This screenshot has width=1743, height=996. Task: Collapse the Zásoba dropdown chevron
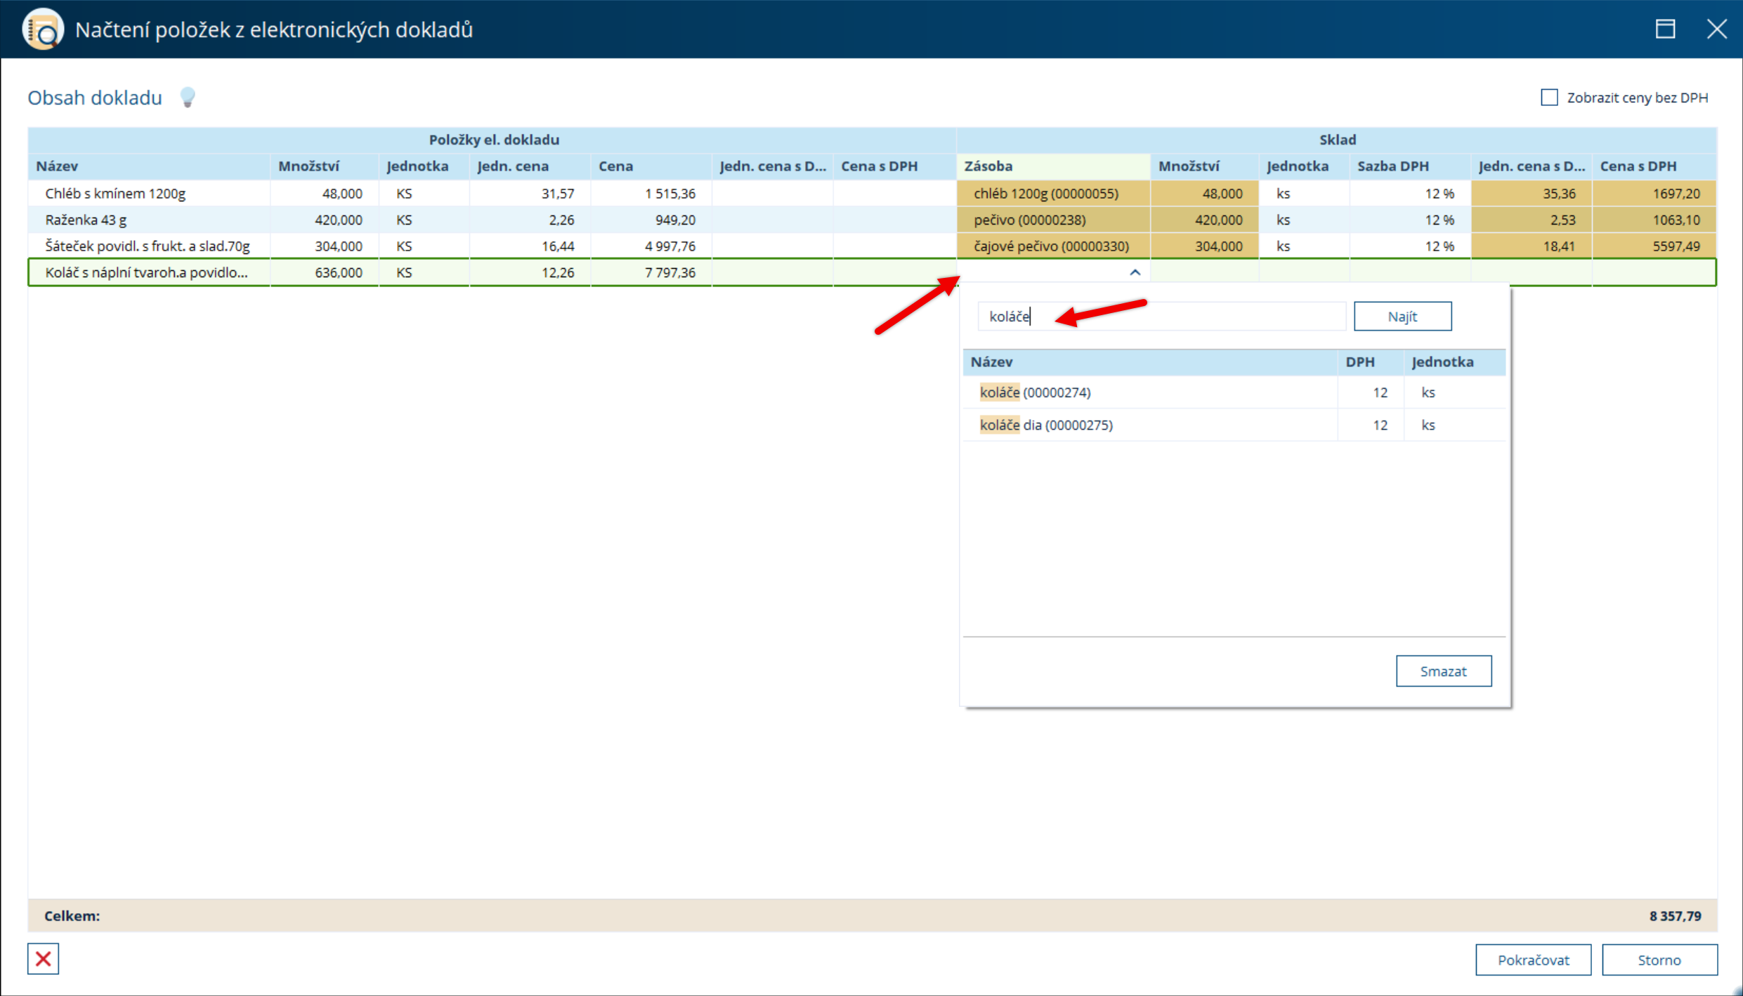click(1135, 272)
